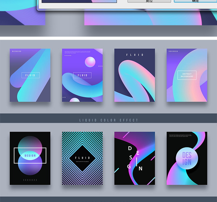Click the black diamond labeled FLUID

(x=82, y=158)
